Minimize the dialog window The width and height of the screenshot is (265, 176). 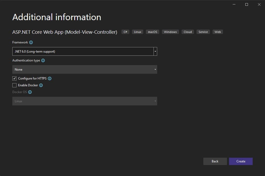[233, 4]
